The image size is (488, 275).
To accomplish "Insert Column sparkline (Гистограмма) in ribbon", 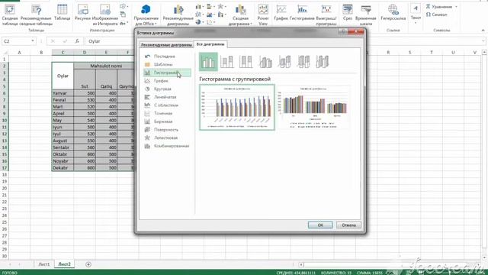I will [x=302, y=13].
